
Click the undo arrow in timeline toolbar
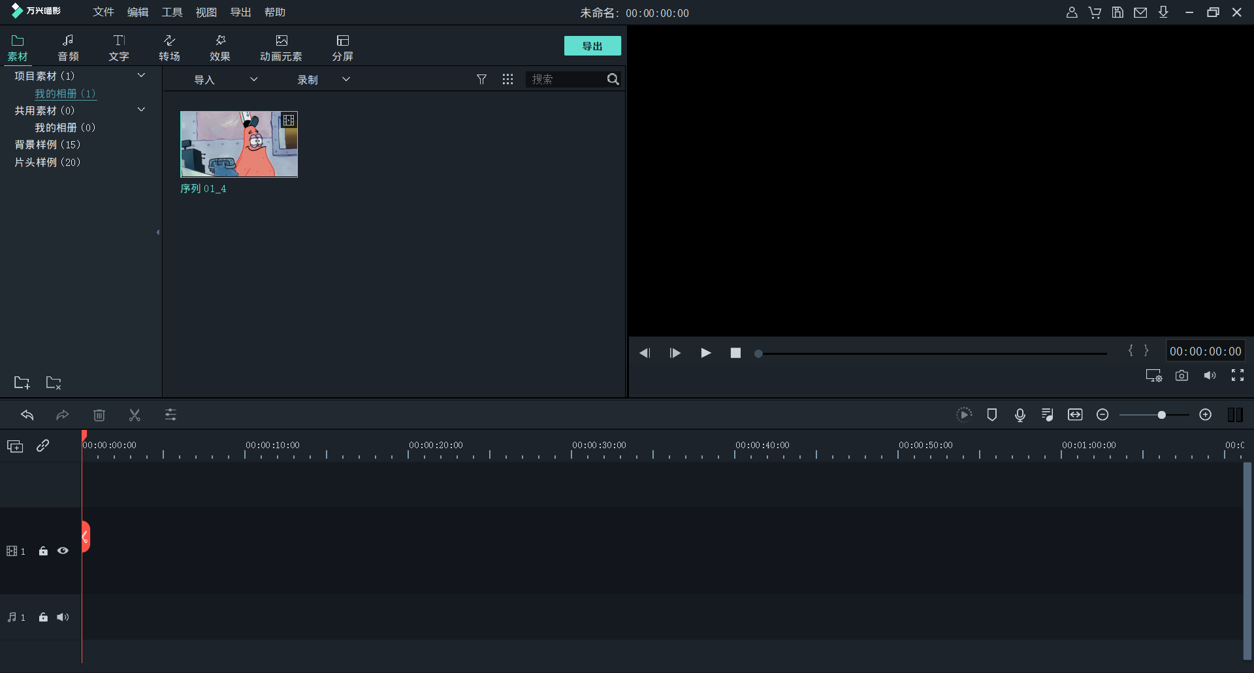pos(27,415)
